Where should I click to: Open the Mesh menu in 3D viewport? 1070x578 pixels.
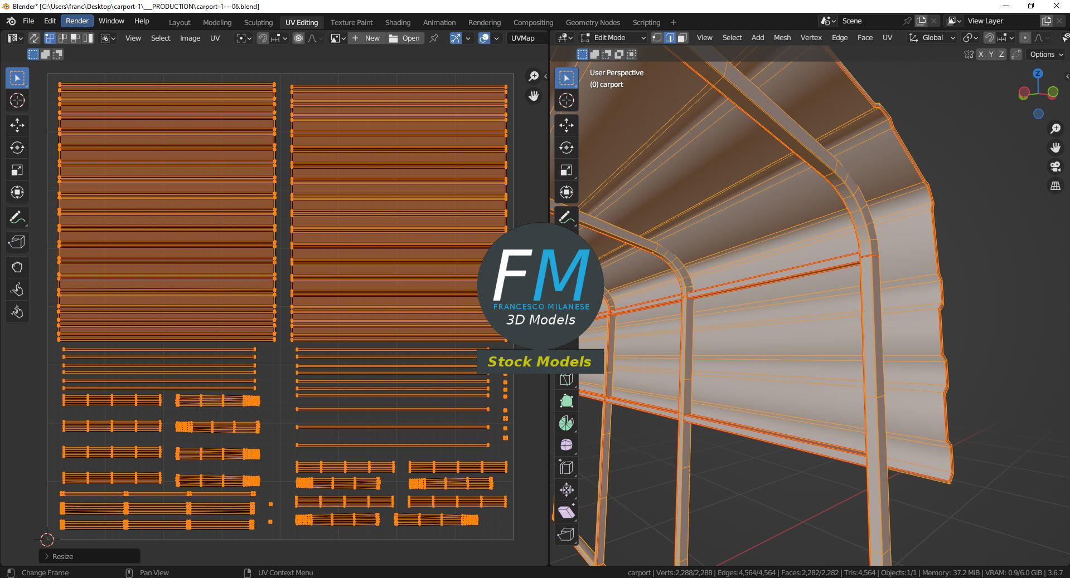pos(782,37)
